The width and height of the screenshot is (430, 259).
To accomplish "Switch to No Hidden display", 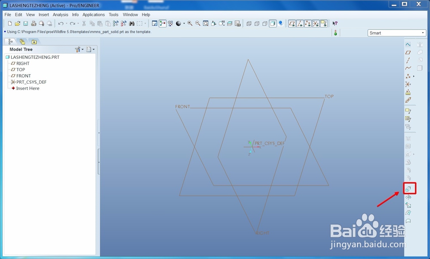I will (x=265, y=24).
